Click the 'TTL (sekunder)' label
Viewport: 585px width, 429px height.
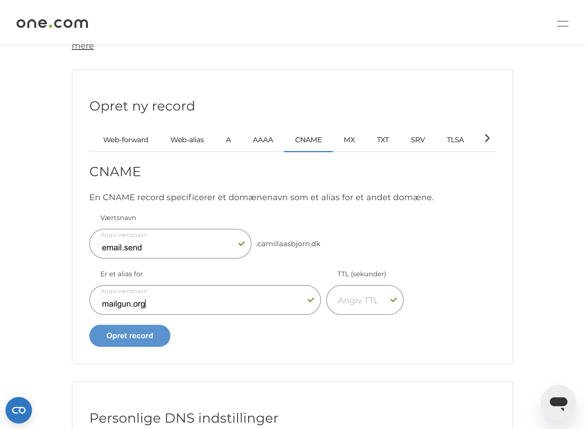pyautogui.click(x=362, y=274)
